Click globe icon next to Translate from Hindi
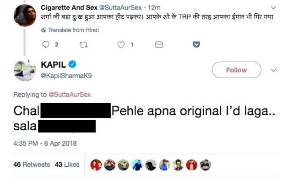The image size is (293, 180). [43, 30]
